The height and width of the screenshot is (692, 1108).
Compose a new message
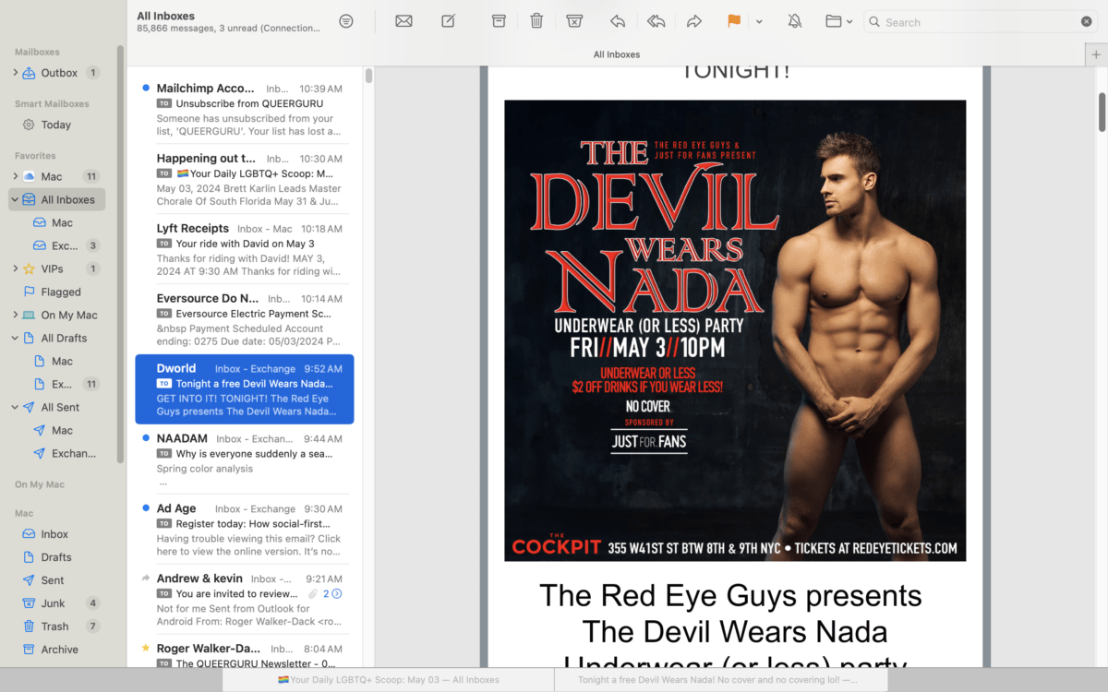[448, 21]
